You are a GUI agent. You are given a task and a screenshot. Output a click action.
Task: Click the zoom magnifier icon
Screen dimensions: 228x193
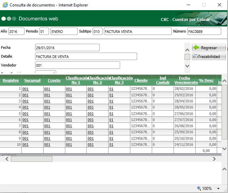pos(199,188)
